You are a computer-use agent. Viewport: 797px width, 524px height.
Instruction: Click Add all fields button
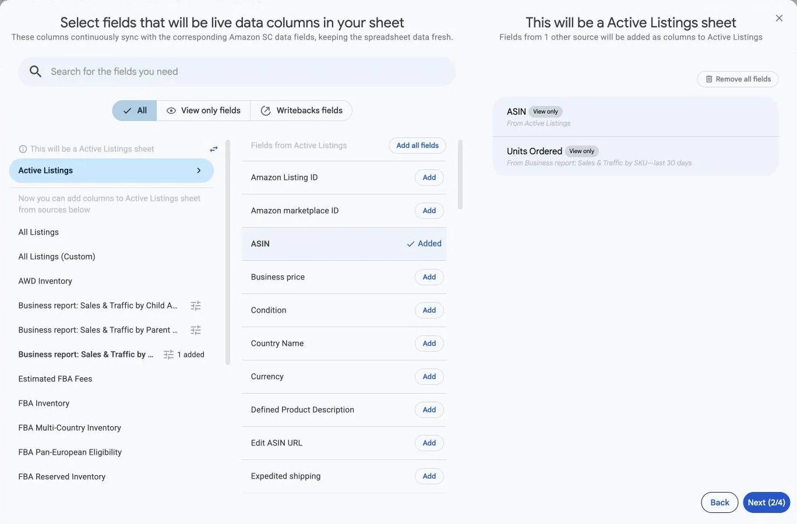[418, 146]
